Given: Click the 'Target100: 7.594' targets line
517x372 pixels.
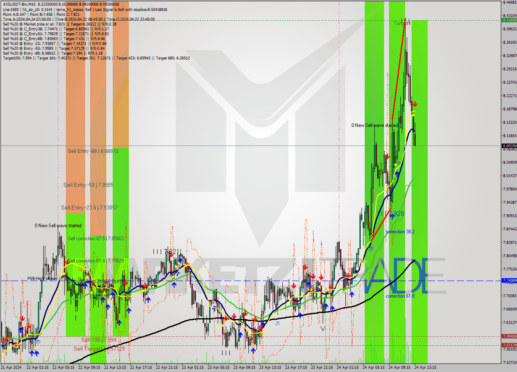Looking at the screenshot, I should [x=96, y=58].
